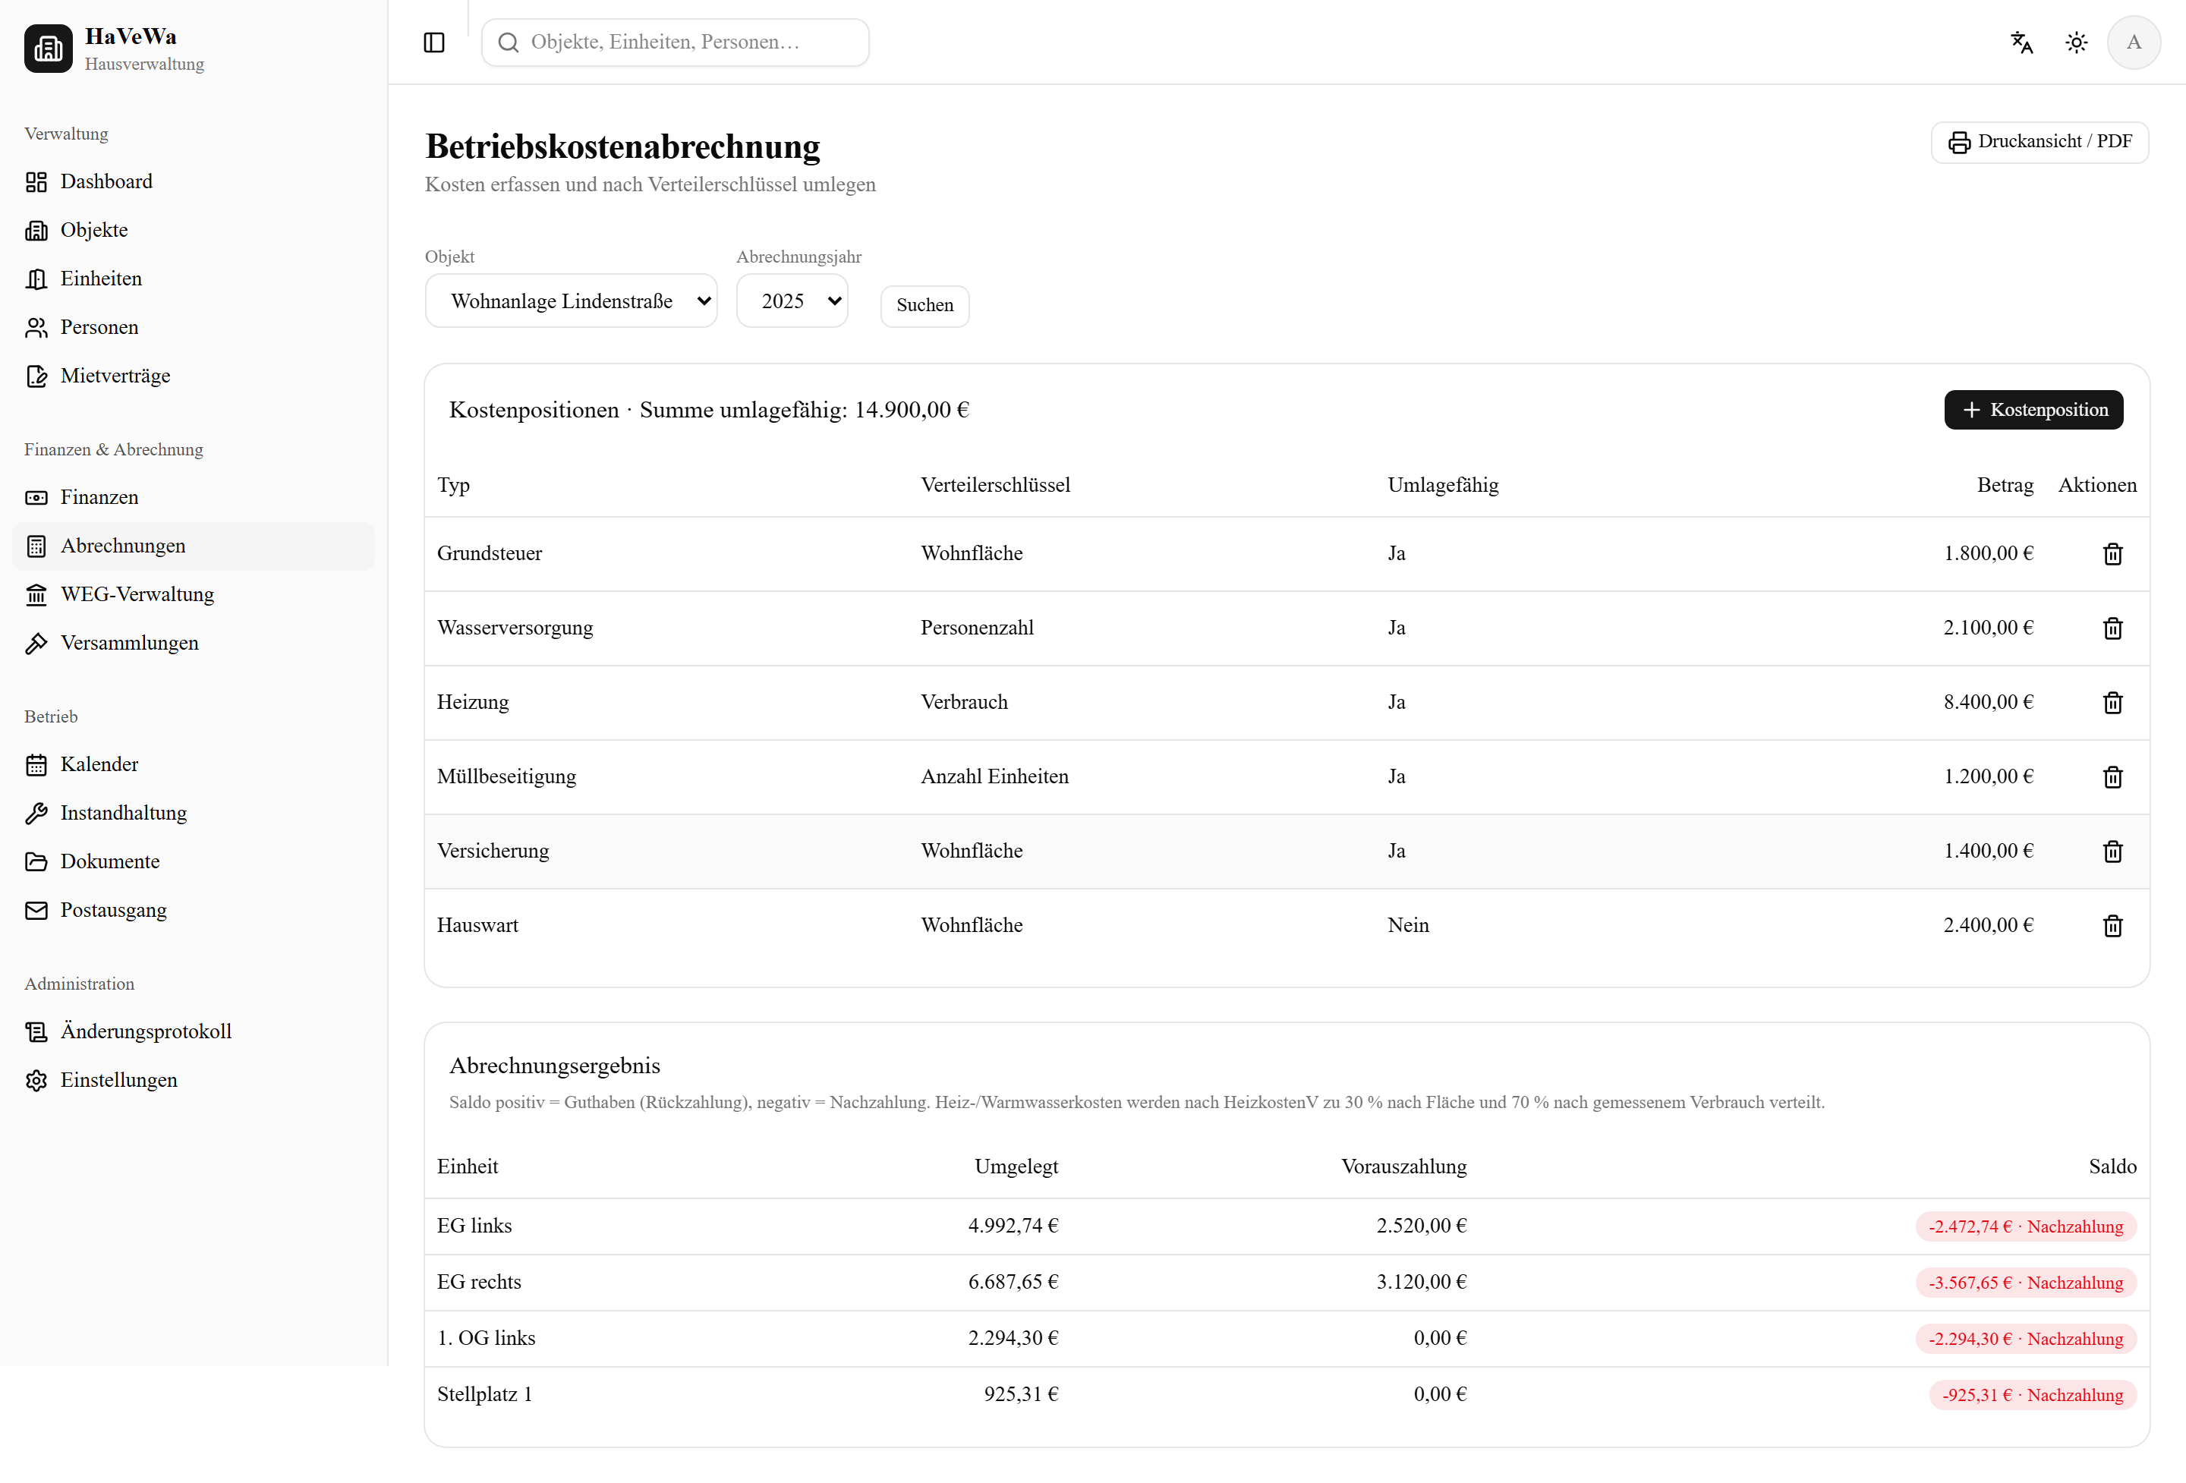Click the Typ column header
The height and width of the screenshot is (1483, 2186).
453,485
